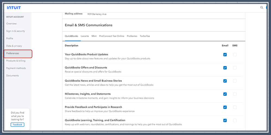The height and width of the screenshot is (135, 271).
Task: Open the ProConnect Tax Online tab
Action: [x=112, y=36]
